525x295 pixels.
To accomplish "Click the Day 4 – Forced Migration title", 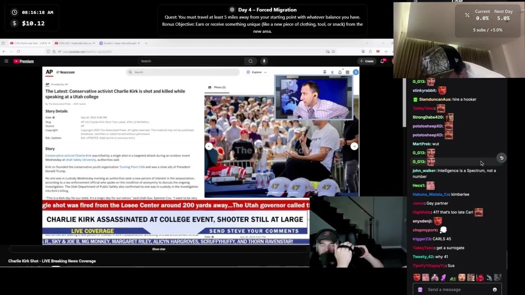I will pos(267,10).
